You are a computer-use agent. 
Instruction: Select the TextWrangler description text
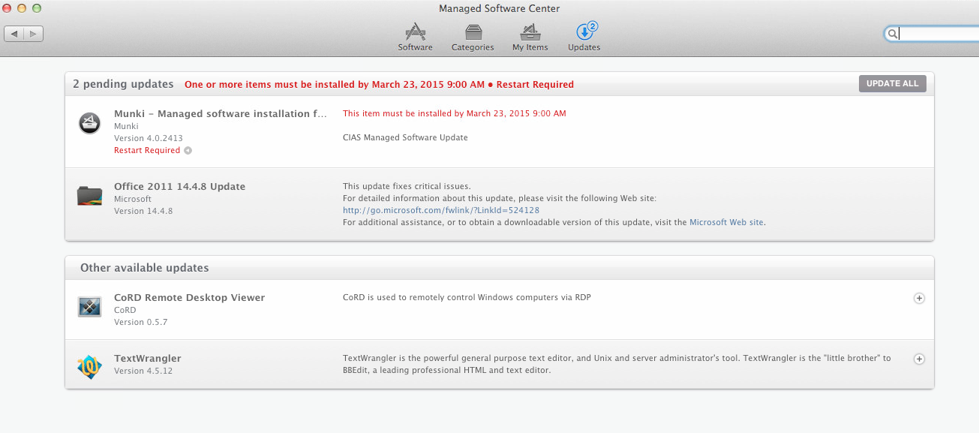[x=617, y=365]
